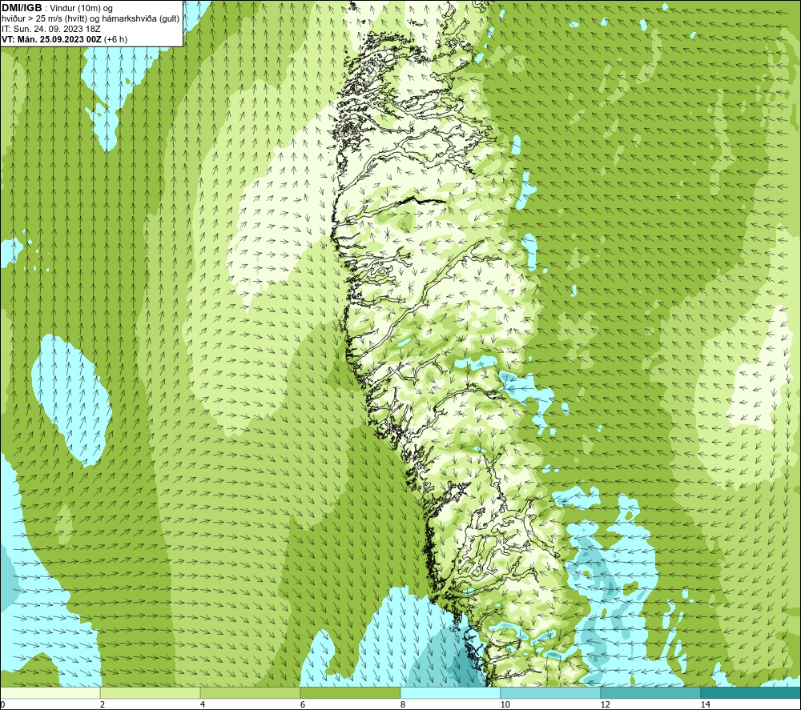801x710 pixels.
Task: Pick the 12–14 m/s teal scale segment
Action: [x=650, y=692]
